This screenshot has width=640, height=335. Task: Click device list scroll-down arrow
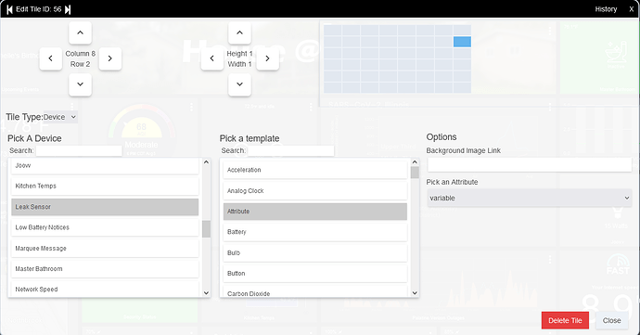[x=206, y=292]
